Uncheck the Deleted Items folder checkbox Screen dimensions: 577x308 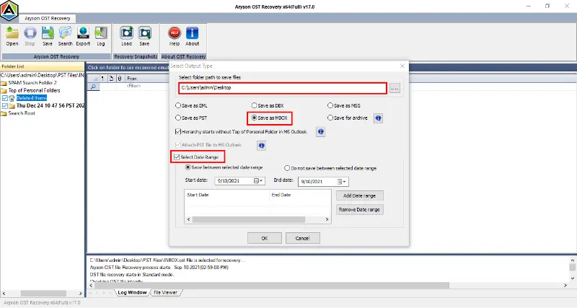tap(5, 98)
